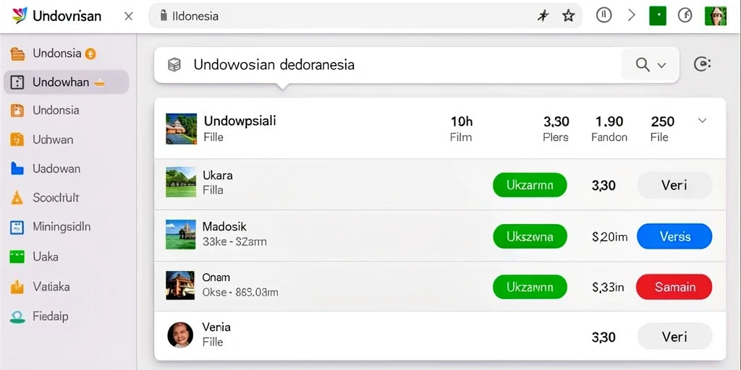Click the profile avatar in browser toolbar
The height and width of the screenshot is (370, 741).
pos(716,16)
